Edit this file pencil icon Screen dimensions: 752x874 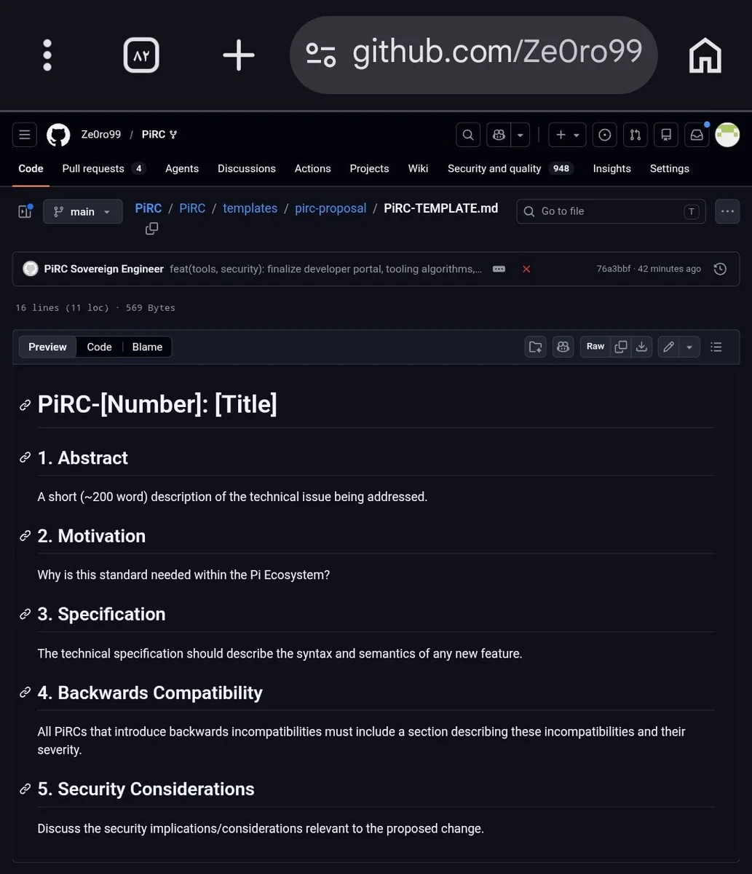[x=668, y=347]
